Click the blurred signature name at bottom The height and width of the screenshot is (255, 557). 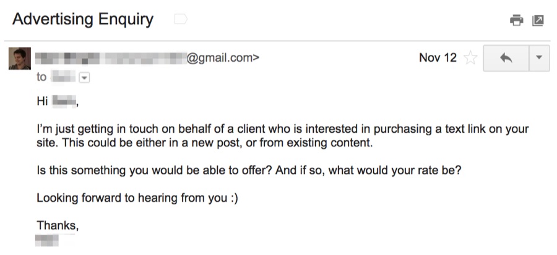(47, 240)
